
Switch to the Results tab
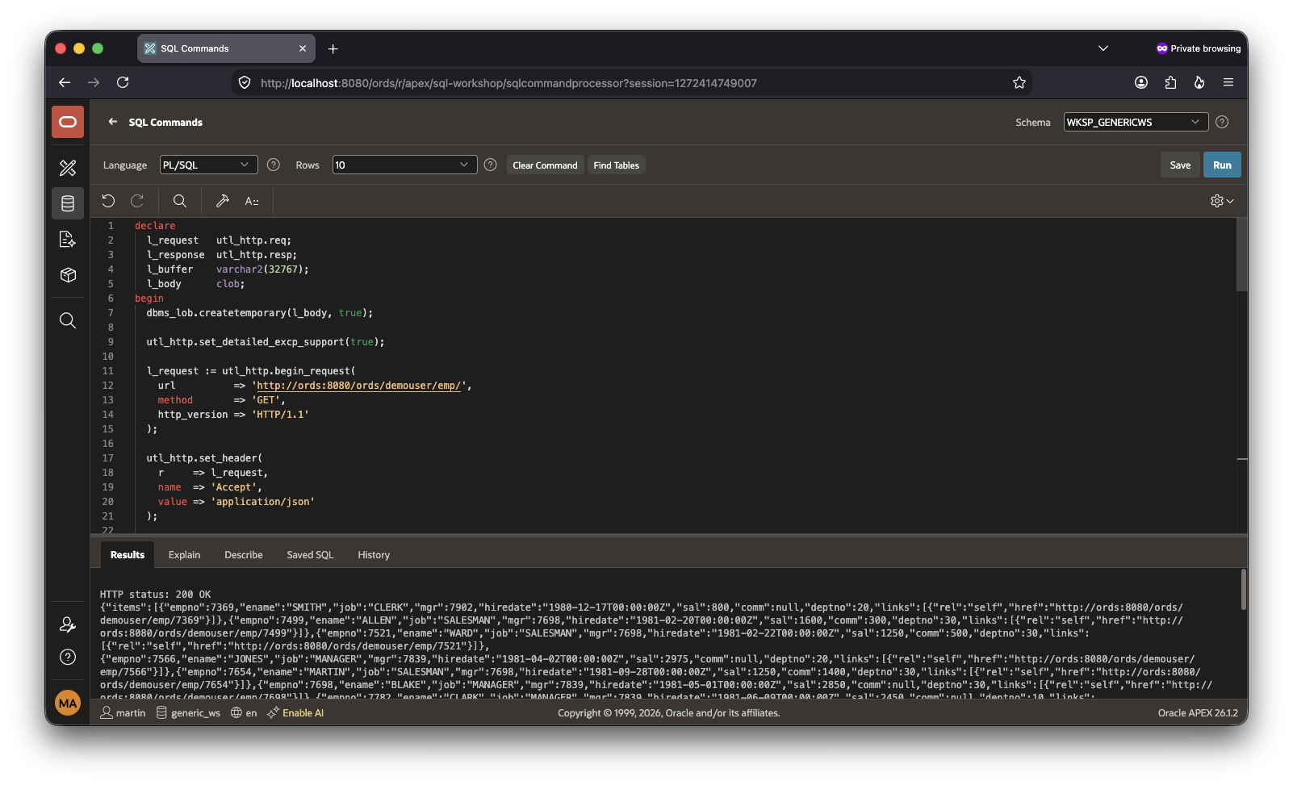[x=128, y=555]
